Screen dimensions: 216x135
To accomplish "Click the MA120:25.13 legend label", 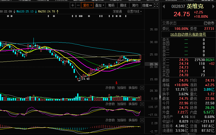I will coord(25,12).
